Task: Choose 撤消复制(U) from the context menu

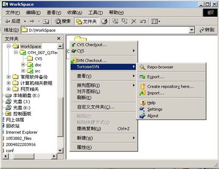Action: [104, 129]
